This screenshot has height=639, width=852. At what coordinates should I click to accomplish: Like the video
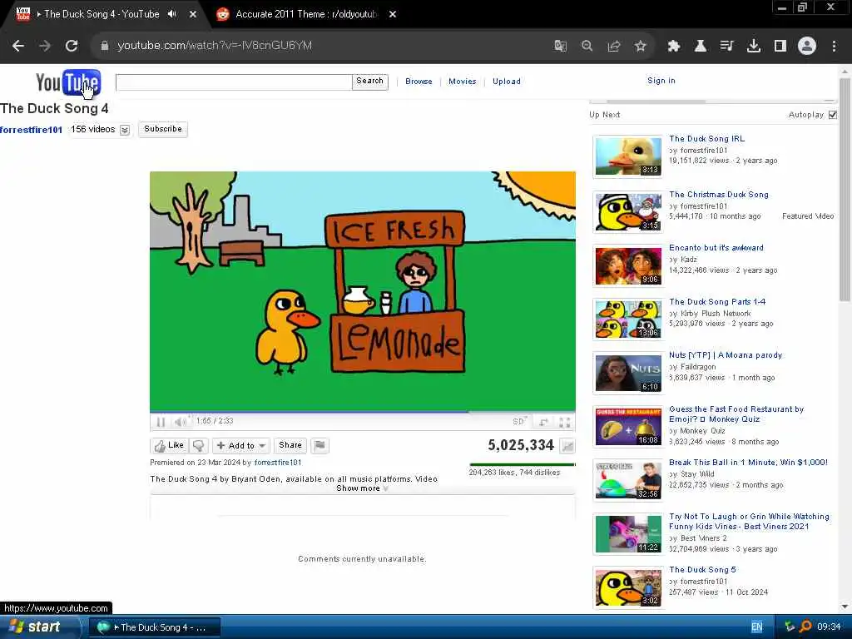tap(169, 446)
